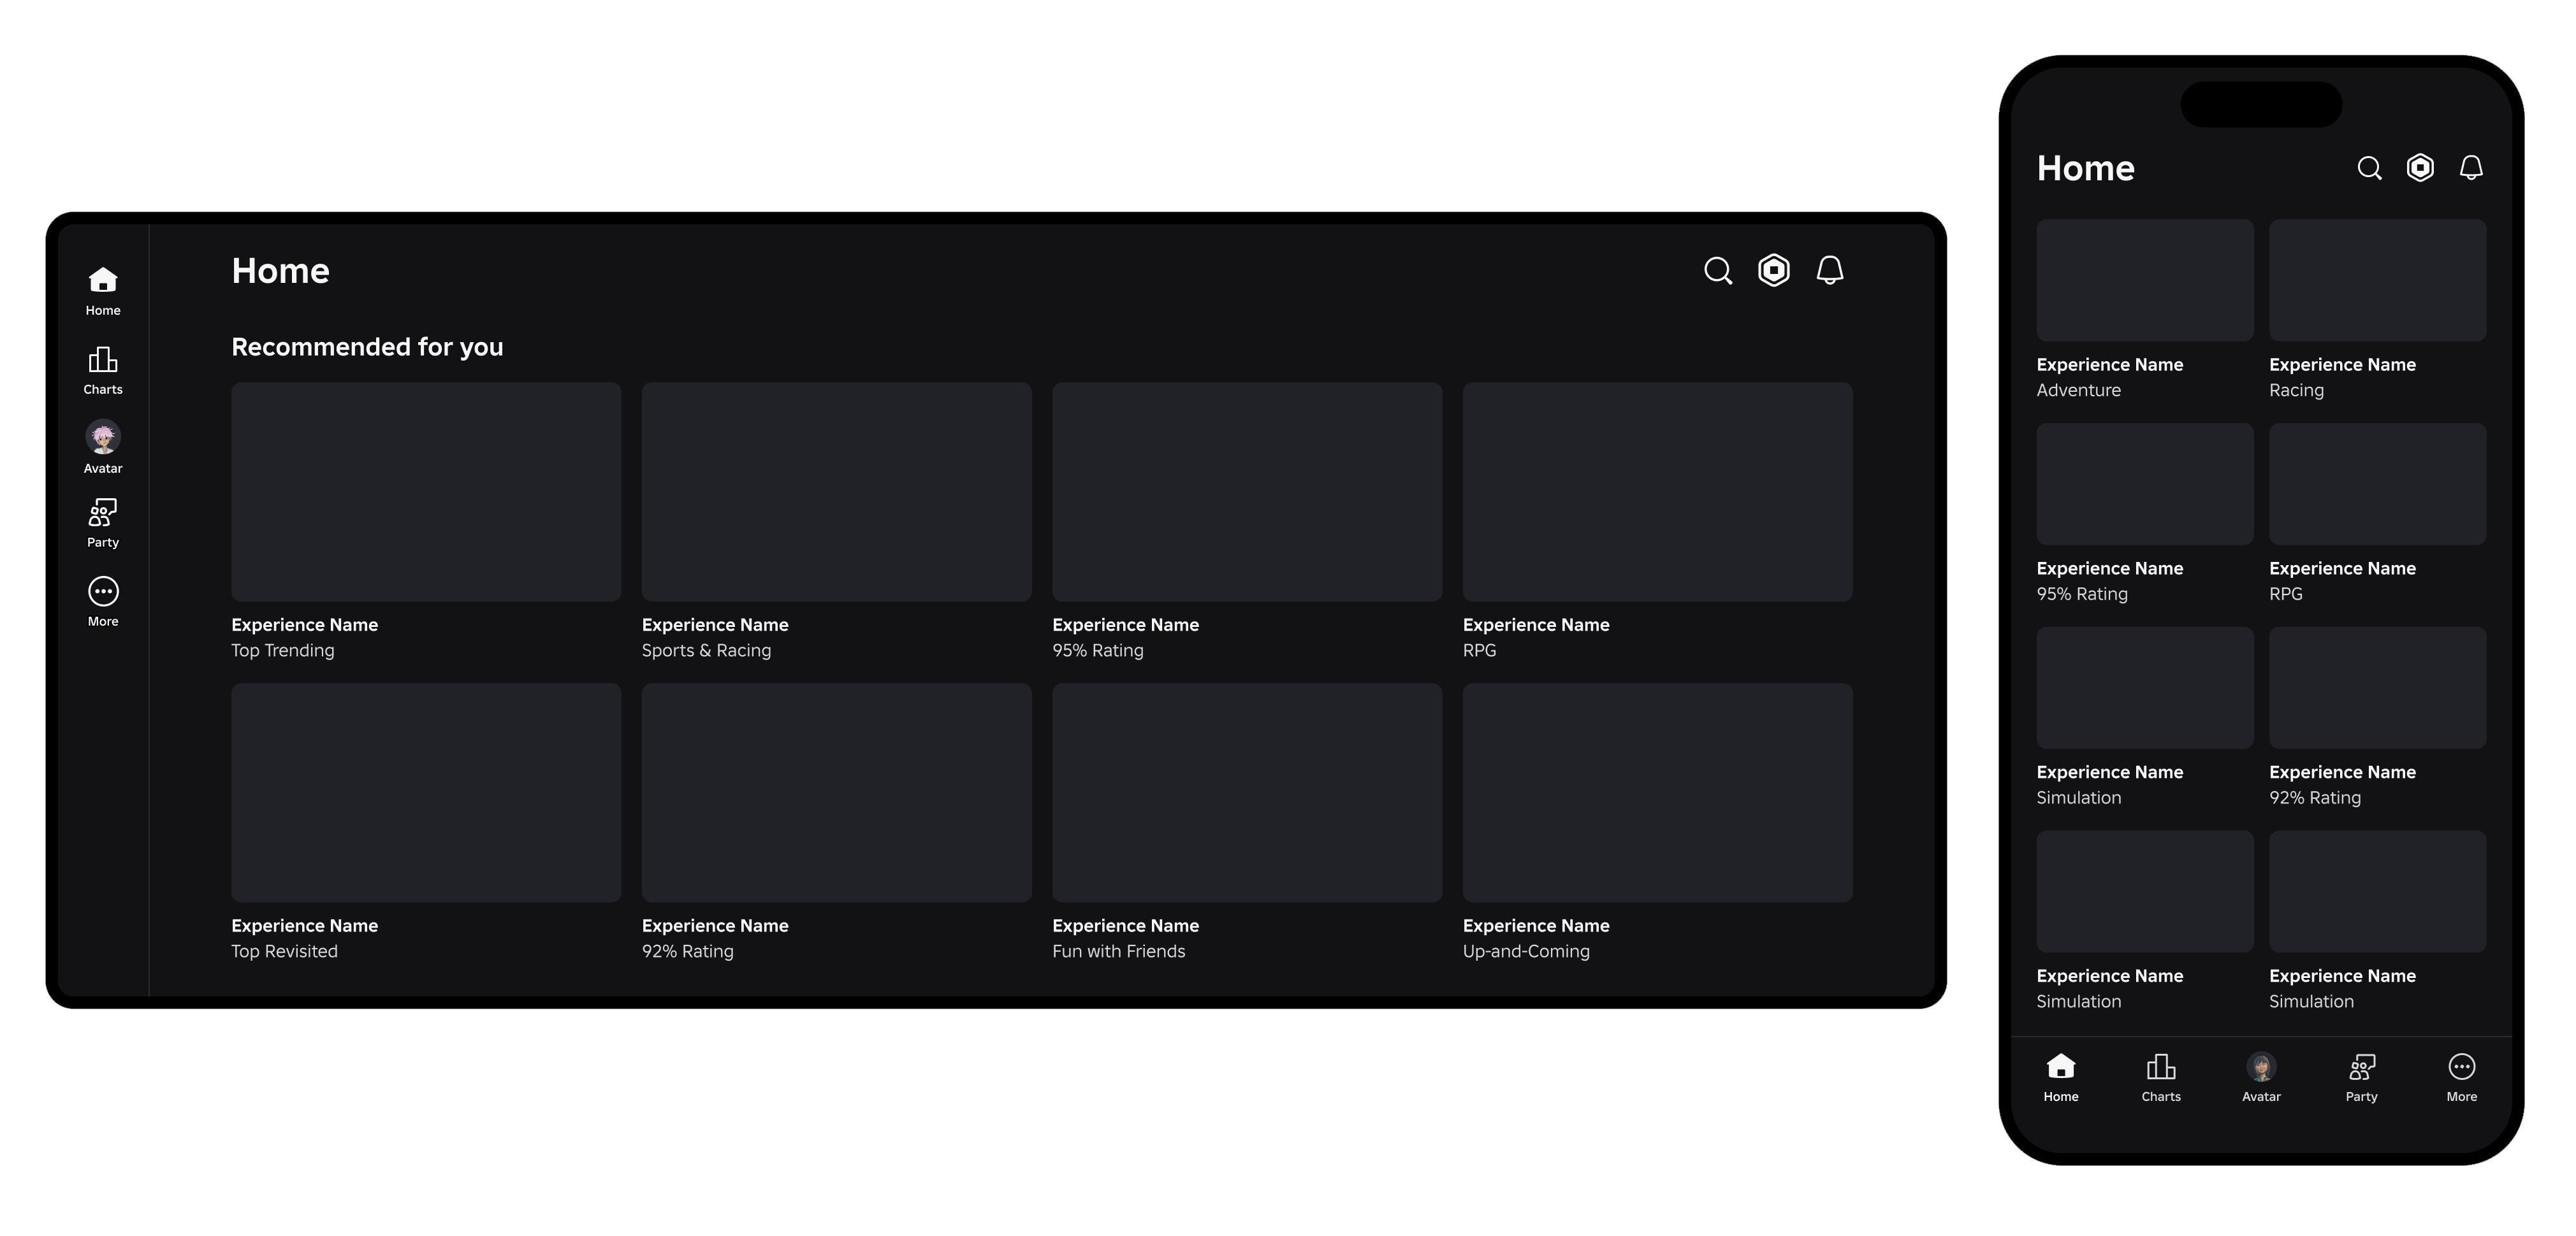Click the Up-and-Coming subtitle text

point(1526,951)
